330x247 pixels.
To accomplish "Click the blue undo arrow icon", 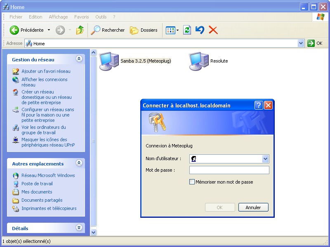I will [200, 30].
